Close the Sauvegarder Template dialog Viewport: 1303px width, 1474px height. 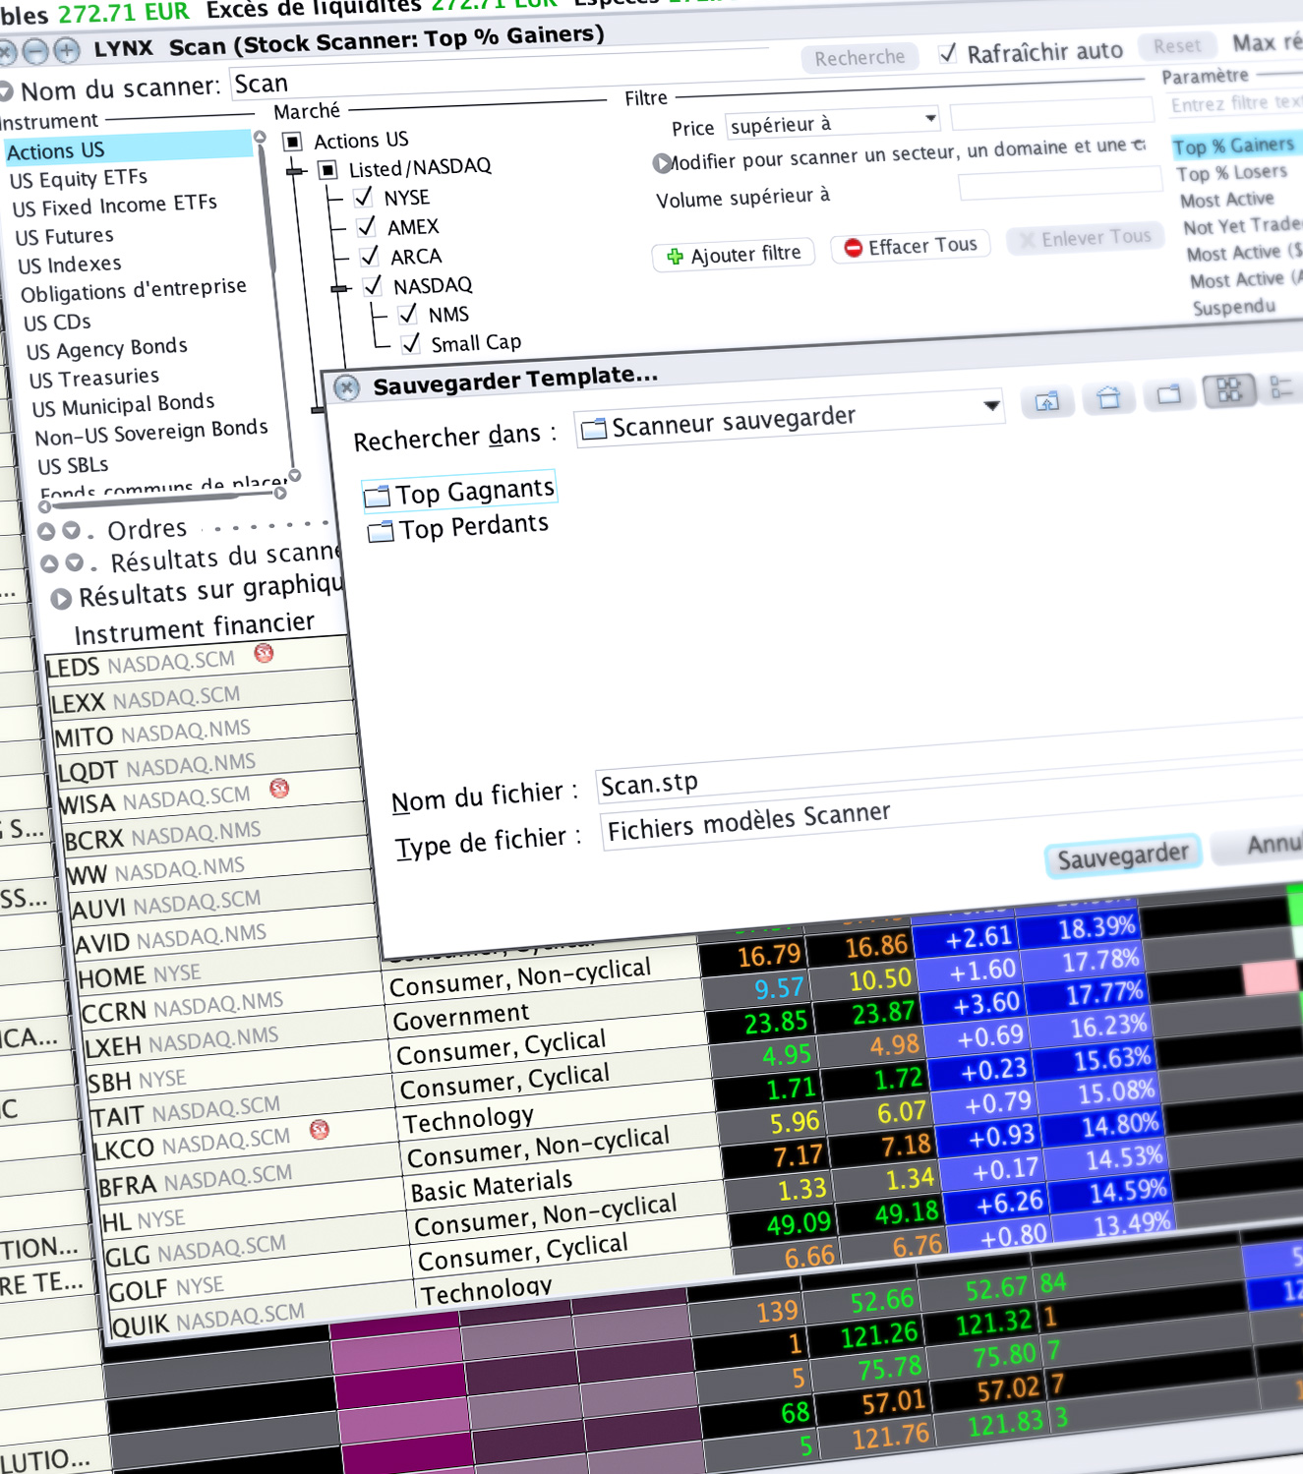(x=346, y=387)
